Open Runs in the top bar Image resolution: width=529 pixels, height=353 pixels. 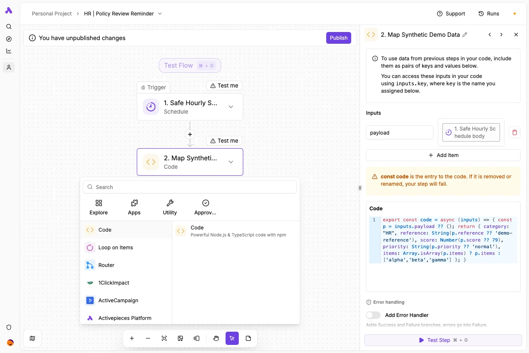coord(489,14)
